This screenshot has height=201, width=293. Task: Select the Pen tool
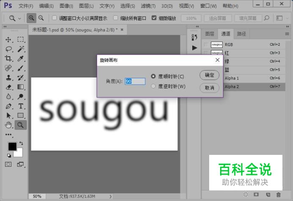[x=8, y=106]
